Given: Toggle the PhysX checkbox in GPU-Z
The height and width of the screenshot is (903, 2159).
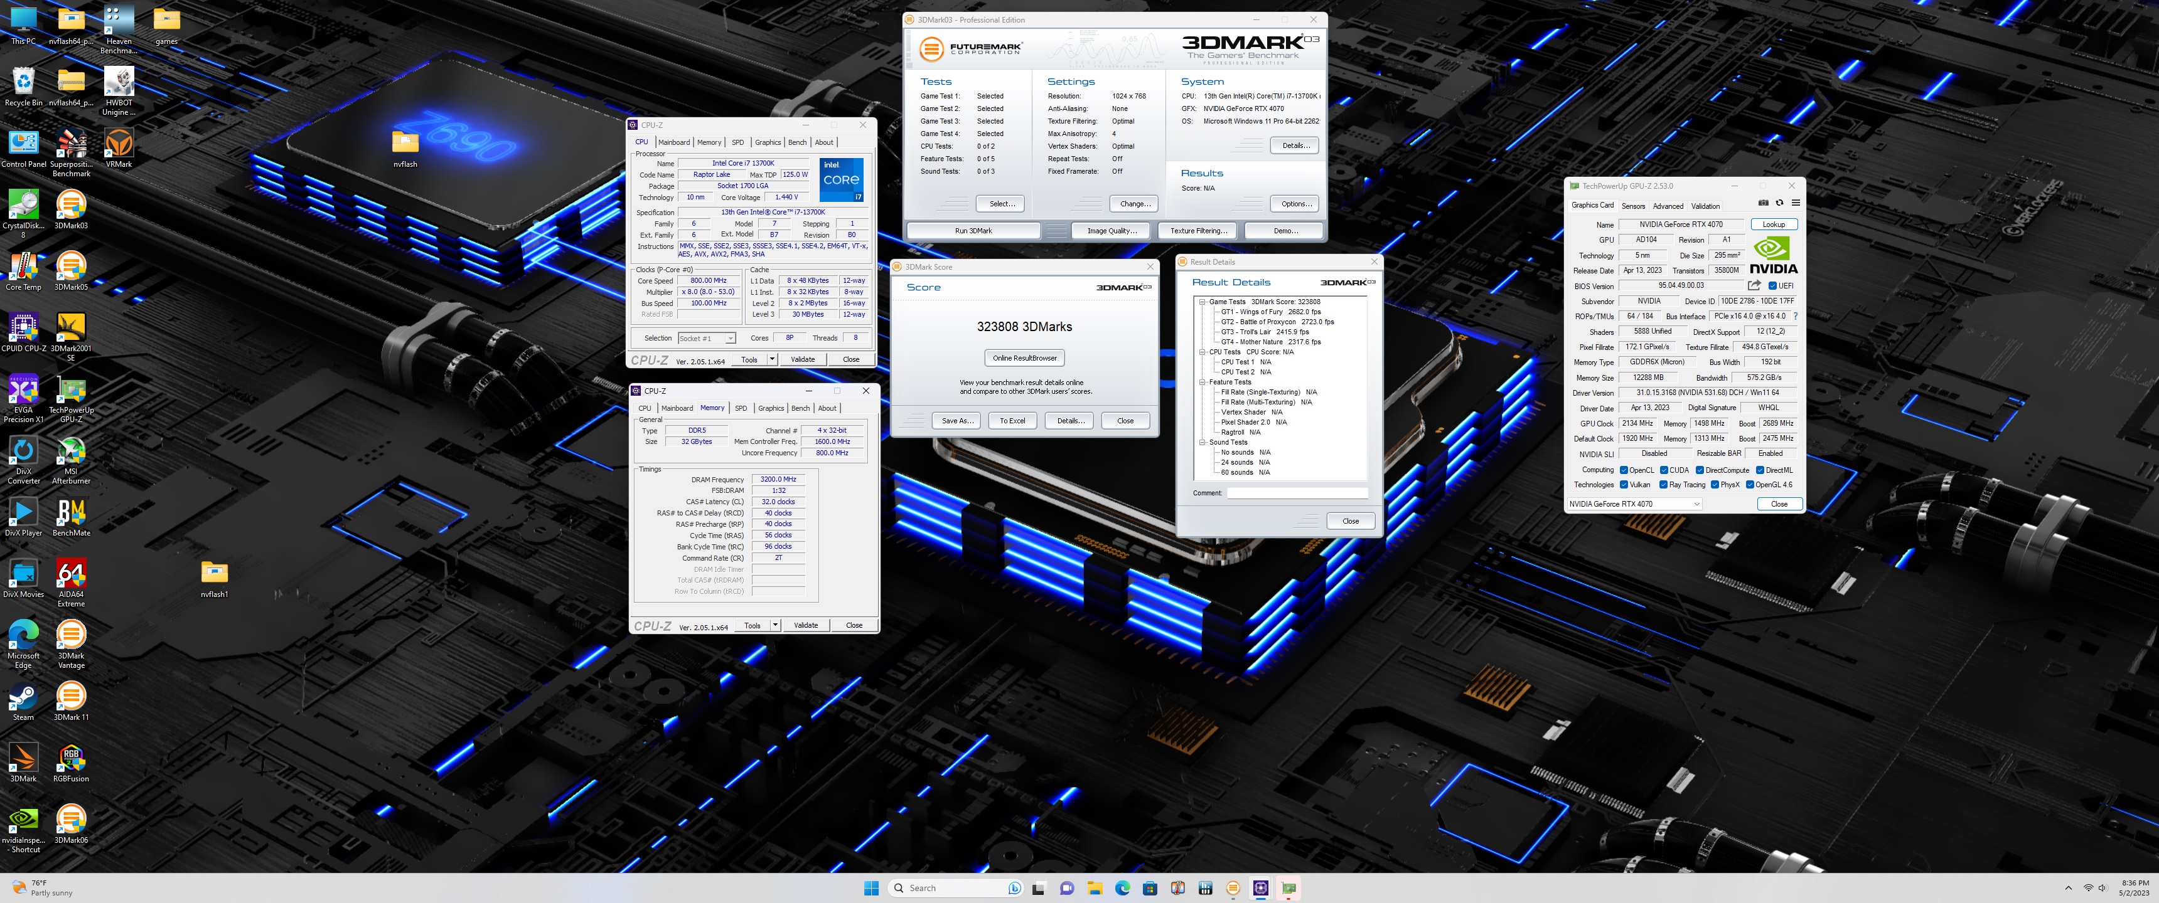Looking at the screenshot, I should (x=1715, y=484).
